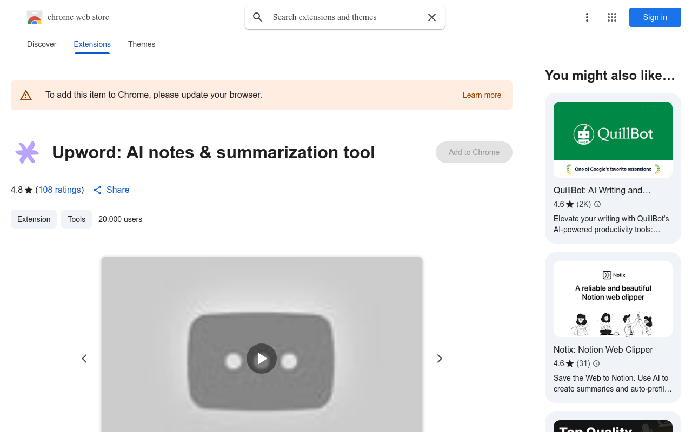Viewport: 692px width, 432px height.
Task: Click the star icon beside 4.8 rating
Action: pyautogui.click(x=29, y=190)
